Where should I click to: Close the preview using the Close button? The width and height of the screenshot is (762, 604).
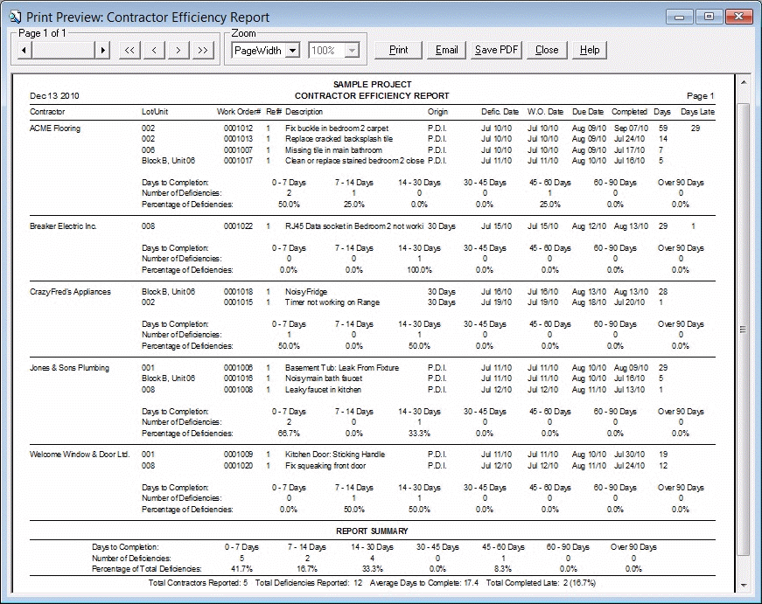click(547, 50)
